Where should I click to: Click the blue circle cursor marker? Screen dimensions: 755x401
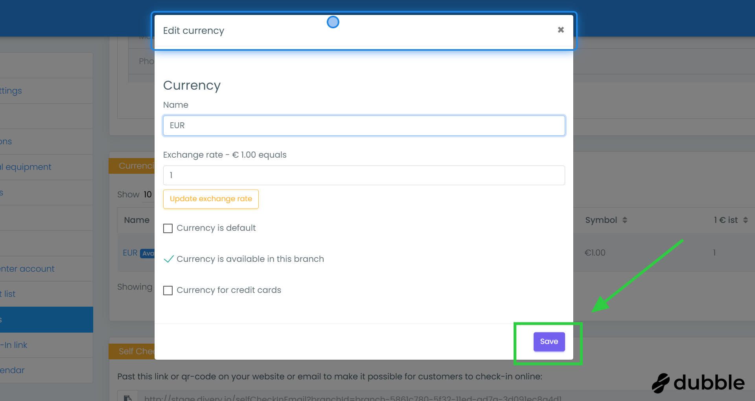[x=333, y=22]
